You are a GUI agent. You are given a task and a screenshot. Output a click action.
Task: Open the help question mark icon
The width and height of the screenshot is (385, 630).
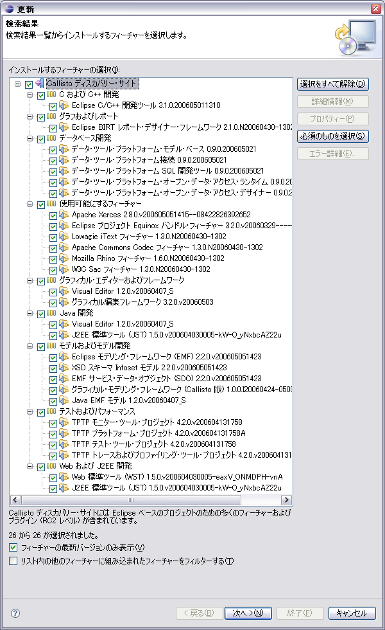15,613
